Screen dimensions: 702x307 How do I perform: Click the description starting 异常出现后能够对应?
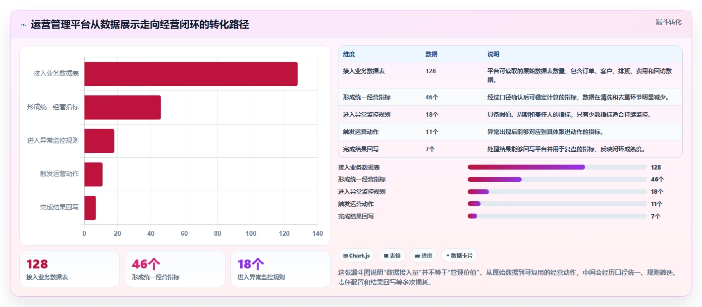[x=545, y=132]
